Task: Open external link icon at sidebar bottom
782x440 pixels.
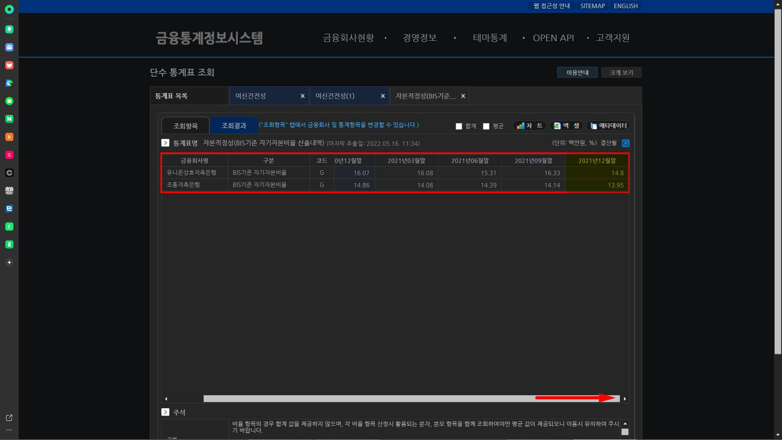Action: (x=9, y=418)
